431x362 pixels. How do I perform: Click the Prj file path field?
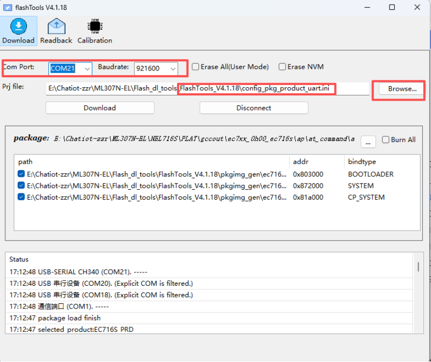click(208, 89)
